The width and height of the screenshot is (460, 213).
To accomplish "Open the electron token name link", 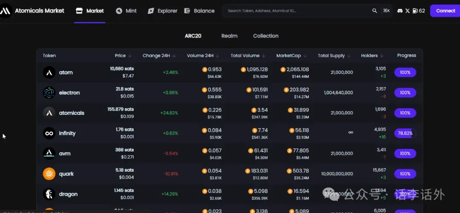I will (x=69, y=93).
